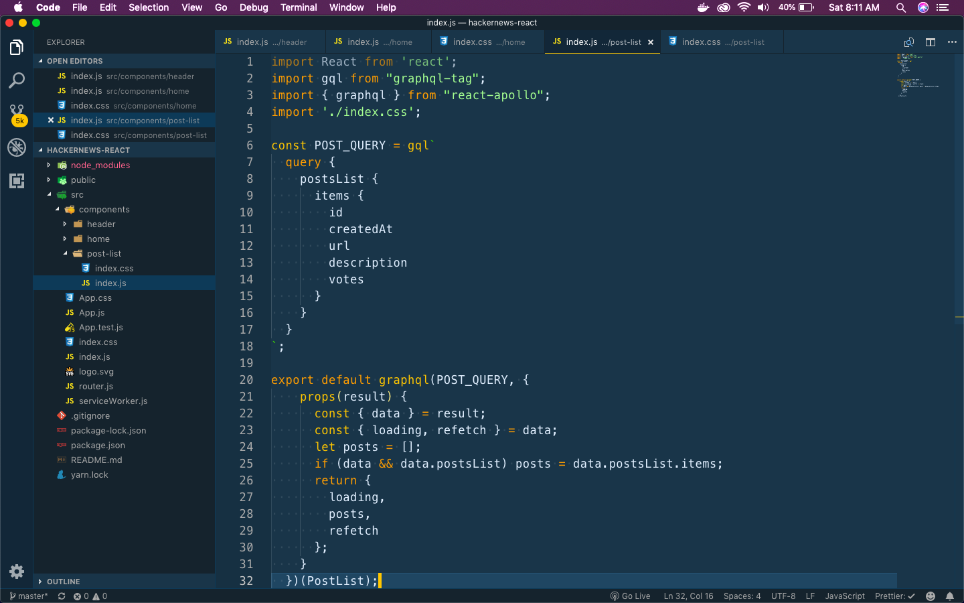Switch to index.js home tab
Image resolution: width=964 pixels, height=603 pixels.
coord(379,42)
